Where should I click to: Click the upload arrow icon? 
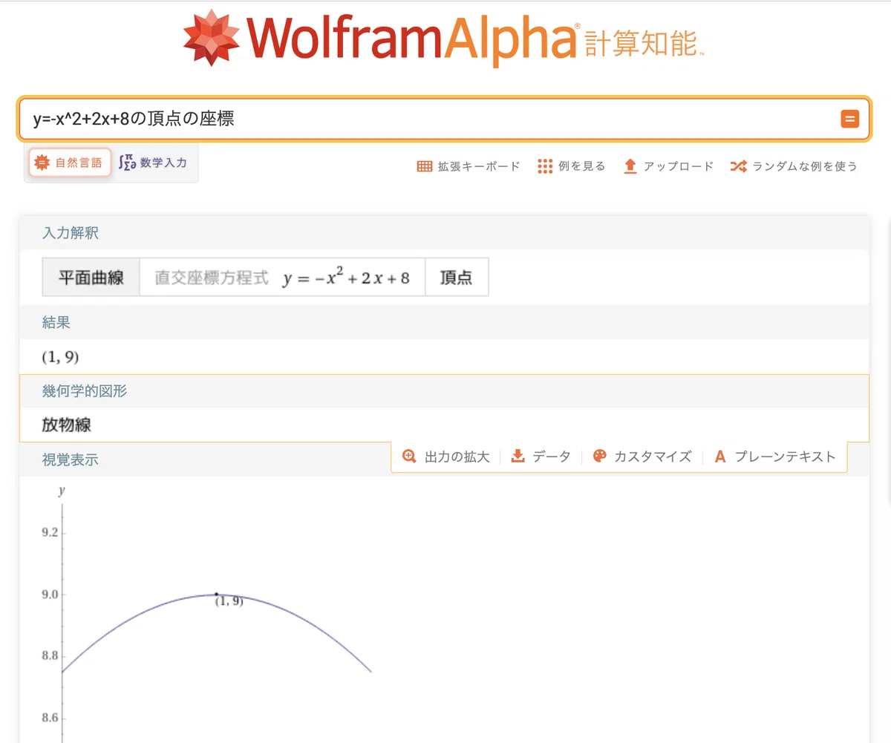(630, 166)
